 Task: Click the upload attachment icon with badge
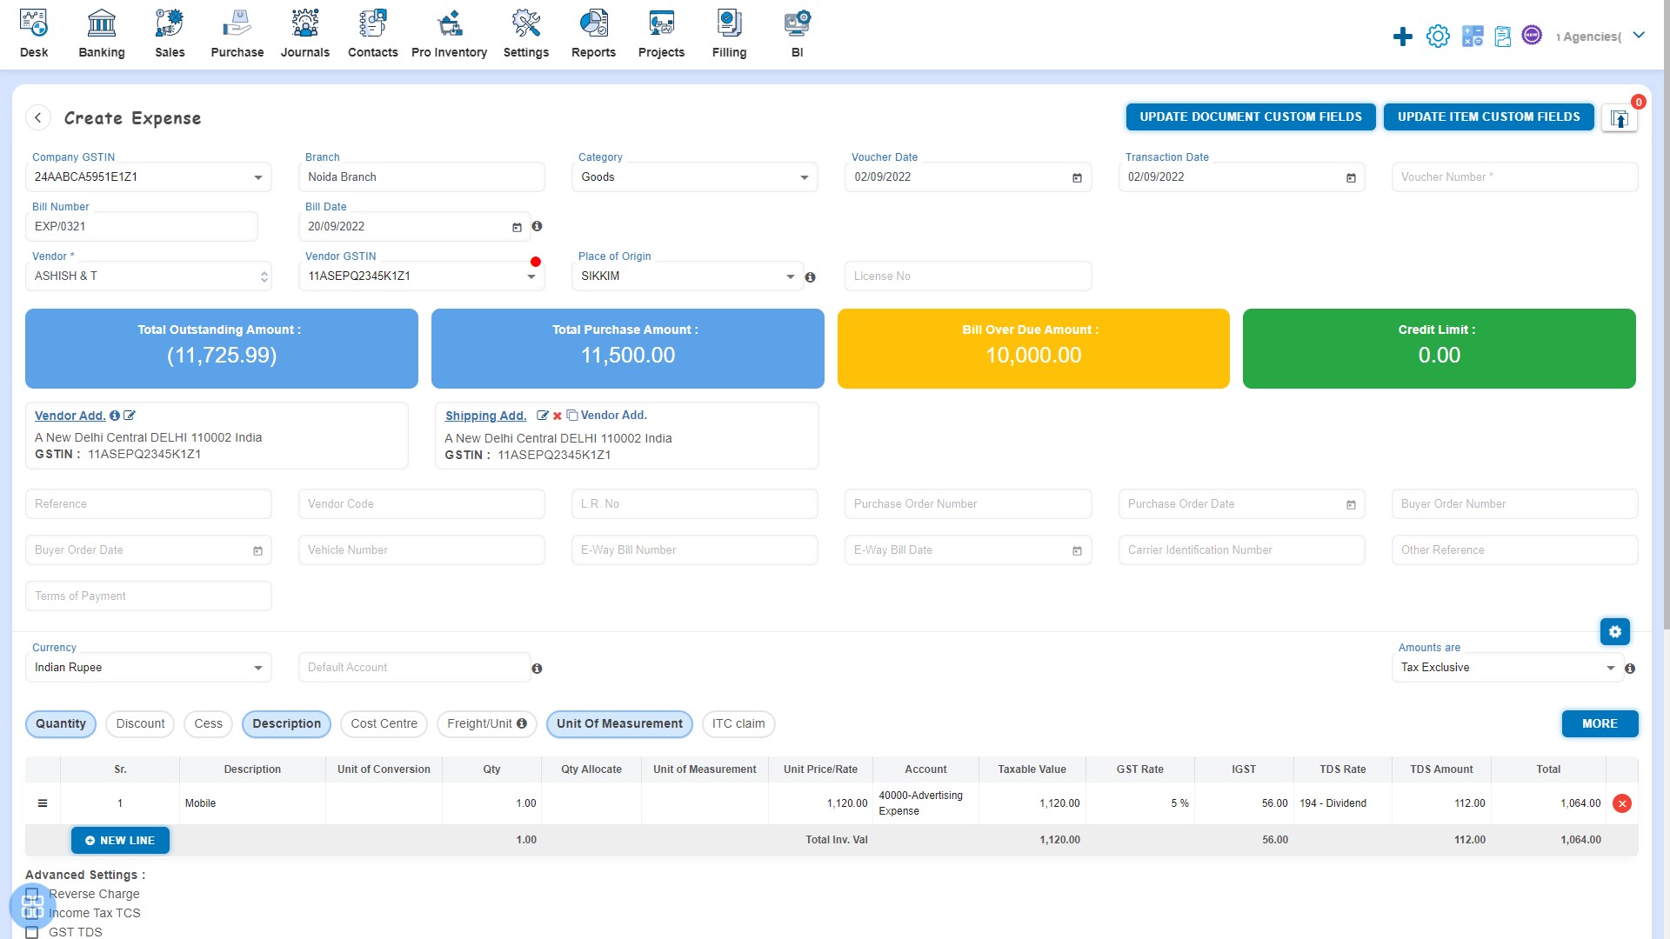tap(1620, 118)
